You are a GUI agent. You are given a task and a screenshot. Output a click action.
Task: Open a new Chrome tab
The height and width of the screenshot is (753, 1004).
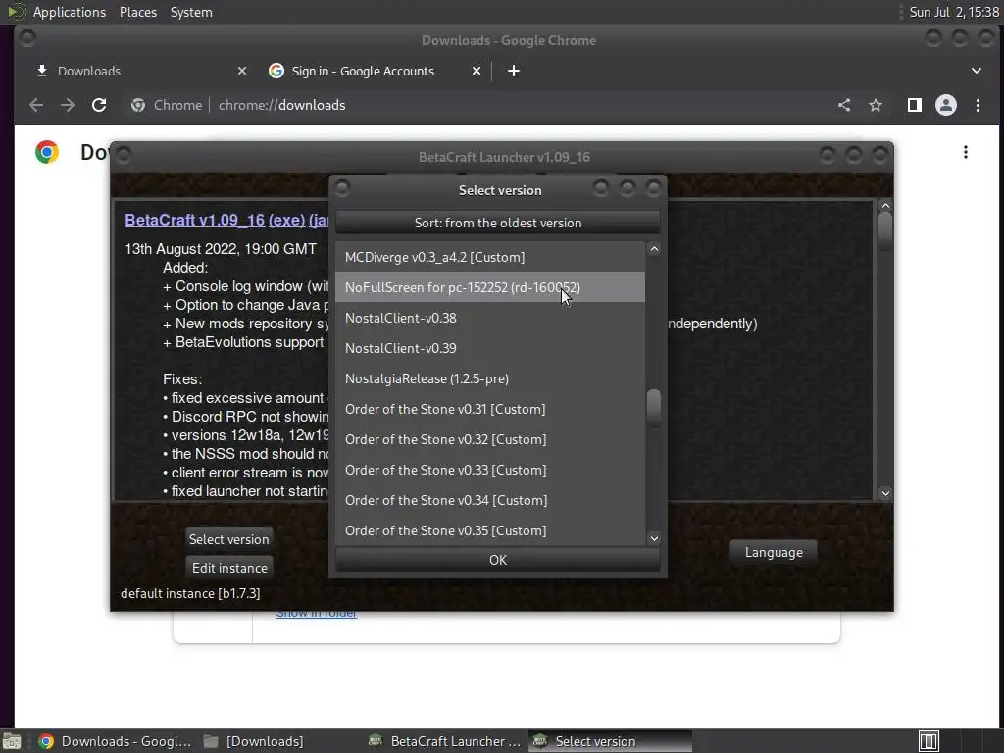514,71
